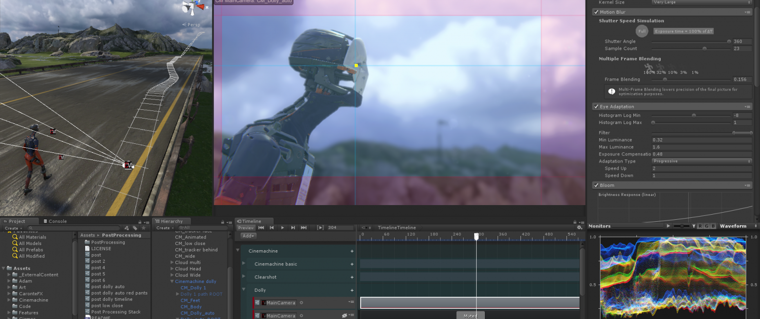Disable the Bloom effect checkbox
This screenshot has height=319, width=760.
click(596, 186)
